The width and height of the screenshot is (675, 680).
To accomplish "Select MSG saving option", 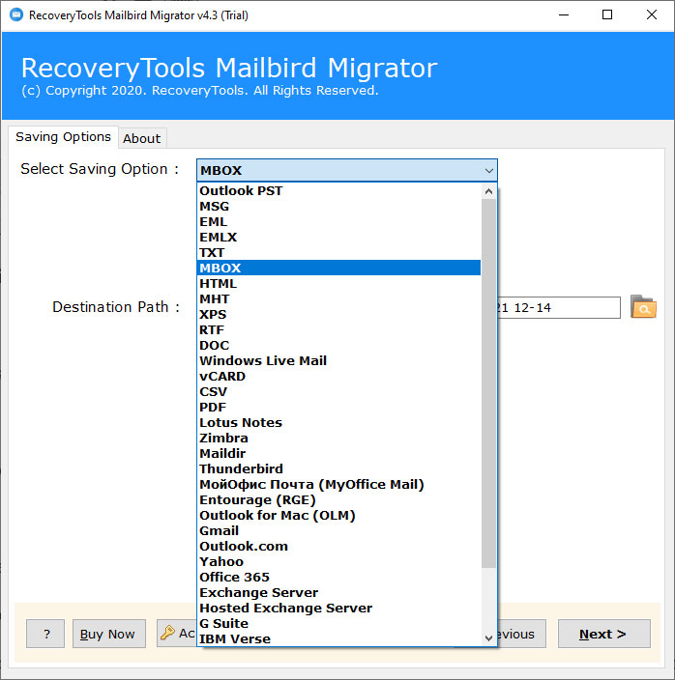I will click(338, 207).
